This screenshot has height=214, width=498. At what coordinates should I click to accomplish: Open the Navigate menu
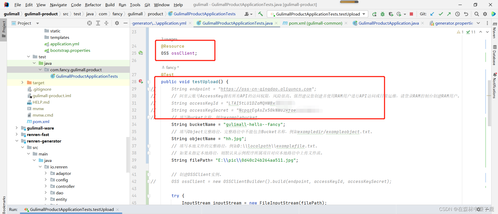pos(58,5)
